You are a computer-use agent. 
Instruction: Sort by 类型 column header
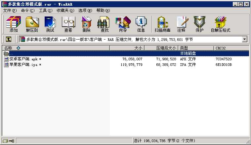[196, 48]
